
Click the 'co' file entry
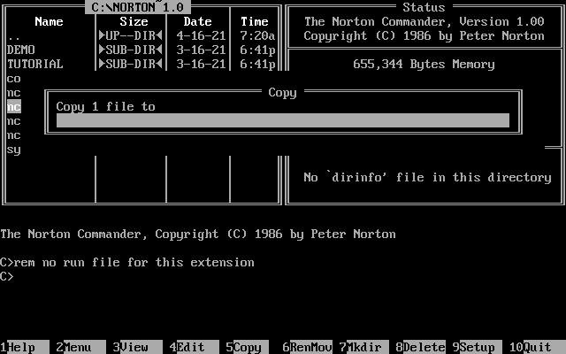tap(14, 79)
